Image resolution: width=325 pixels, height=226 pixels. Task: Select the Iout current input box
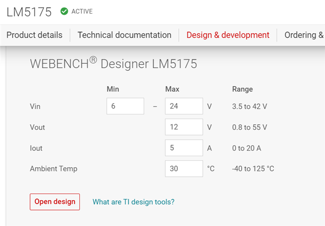183,148
